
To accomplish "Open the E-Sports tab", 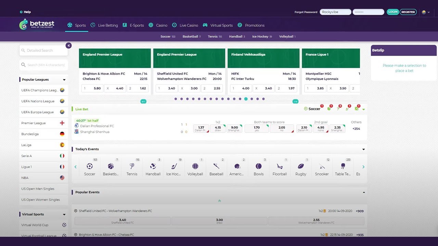I will 133,25.
